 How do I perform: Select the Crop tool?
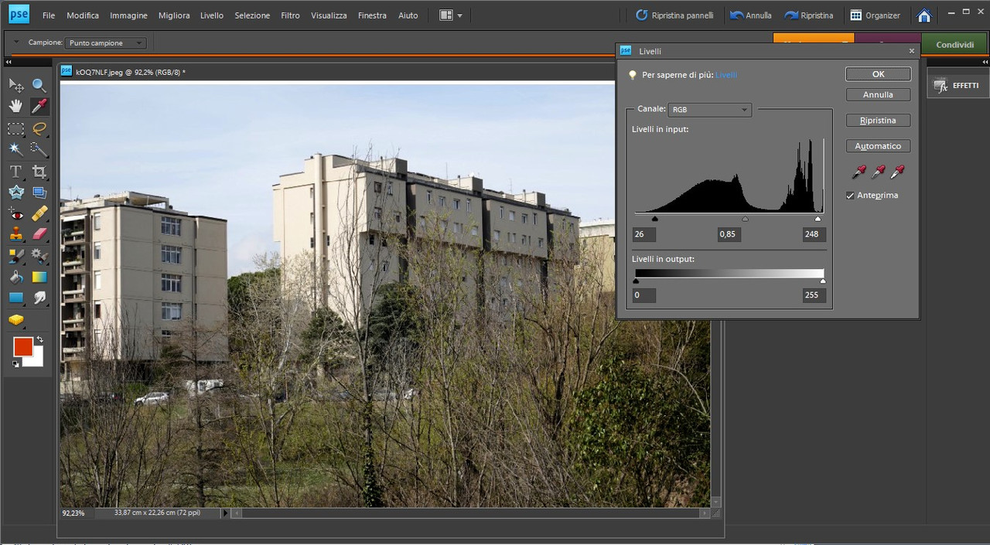(x=39, y=172)
